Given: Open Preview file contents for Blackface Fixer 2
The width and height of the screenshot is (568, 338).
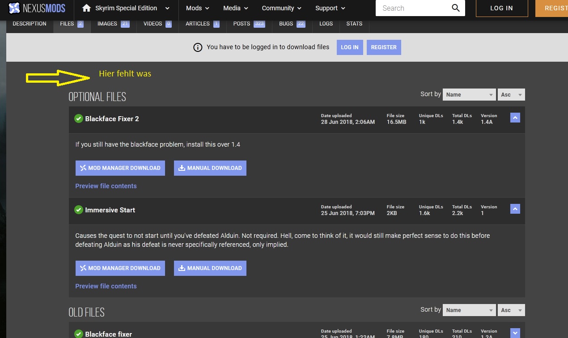Looking at the screenshot, I should 106,186.
